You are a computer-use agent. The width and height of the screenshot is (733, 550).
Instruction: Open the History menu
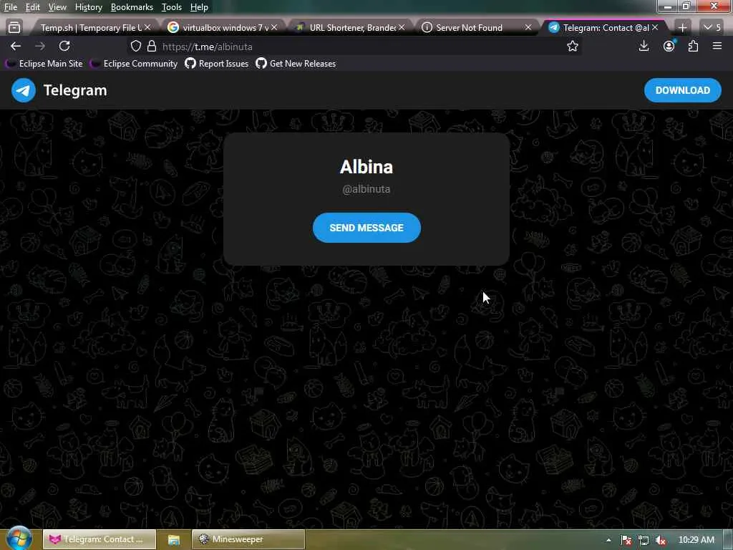tap(88, 7)
